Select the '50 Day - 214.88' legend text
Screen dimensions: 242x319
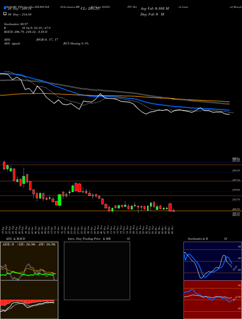19,14
